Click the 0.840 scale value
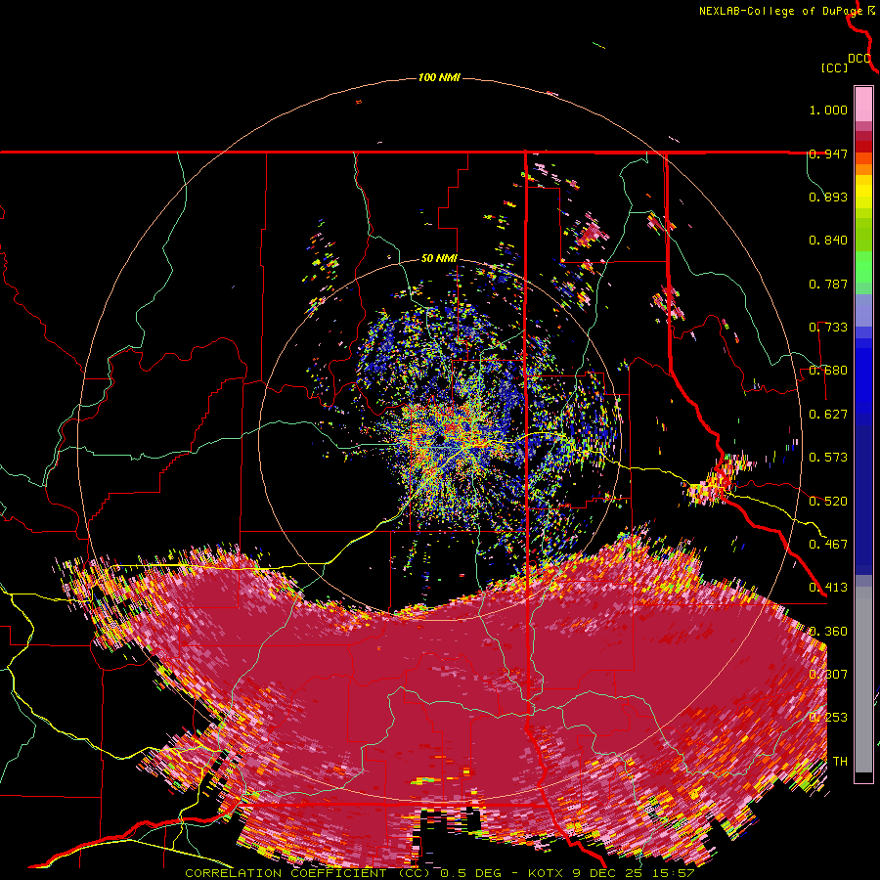This screenshot has height=880, width=880. tap(828, 241)
